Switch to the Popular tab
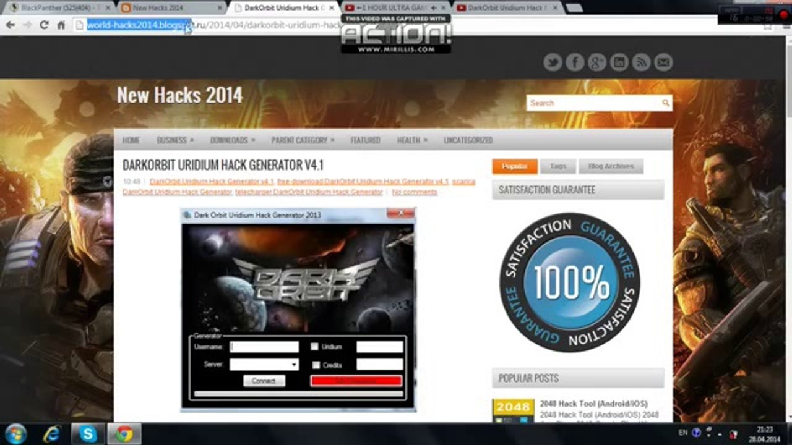Image resolution: width=792 pixels, height=445 pixels. (515, 166)
